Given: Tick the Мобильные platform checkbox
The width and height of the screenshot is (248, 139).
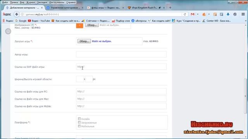Looking at the screenshot, I should click(x=79, y=126).
